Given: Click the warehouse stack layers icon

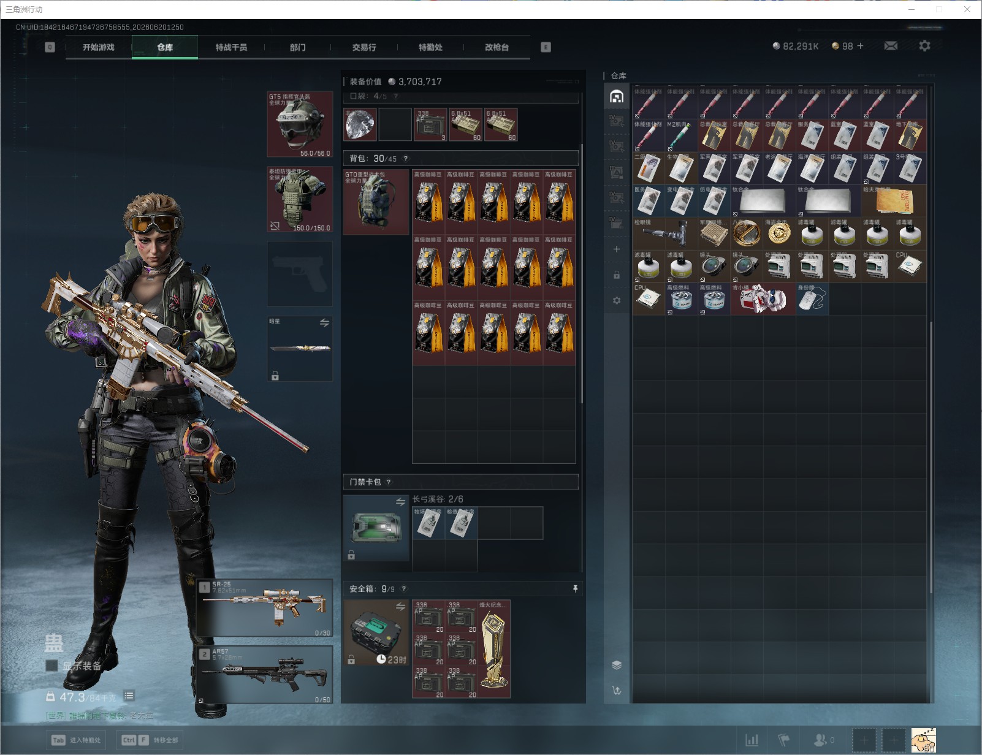Looking at the screenshot, I should pyautogui.click(x=617, y=665).
